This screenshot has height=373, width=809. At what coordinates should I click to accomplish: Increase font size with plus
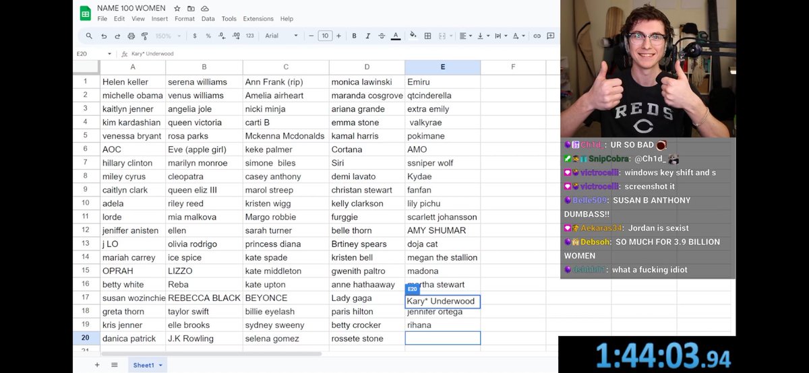[x=338, y=36]
